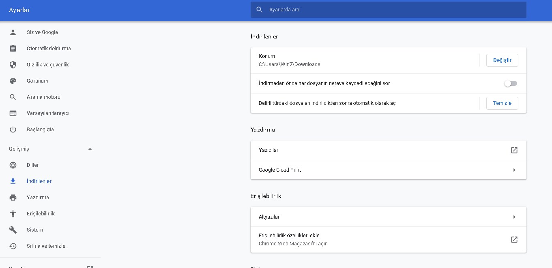Click the blue download icon for İndirilenler
The image size is (552, 268).
point(13,181)
